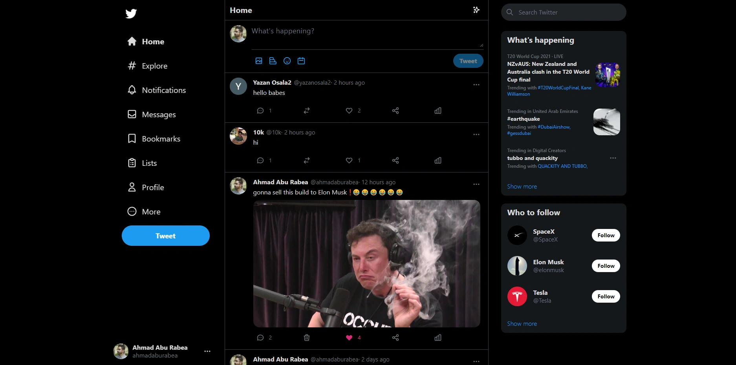Click the schedule calendar icon in composer
The width and height of the screenshot is (736, 365).
[x=301, y=61]
